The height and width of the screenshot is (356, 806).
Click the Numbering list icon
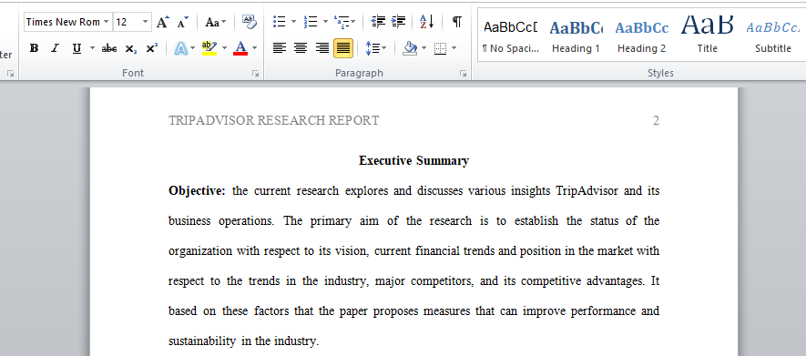311,22
